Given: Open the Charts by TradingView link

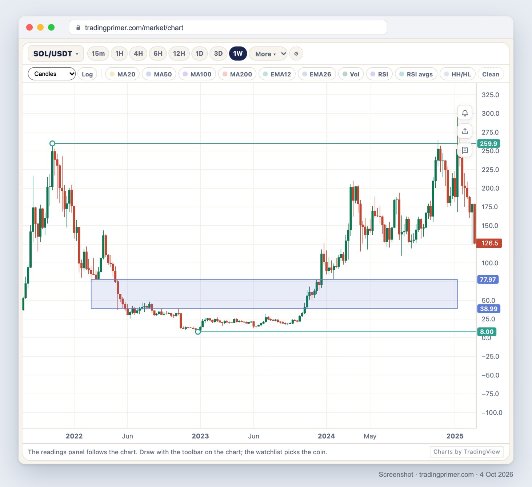Looking at the screenshot, I should pos(467,452).
